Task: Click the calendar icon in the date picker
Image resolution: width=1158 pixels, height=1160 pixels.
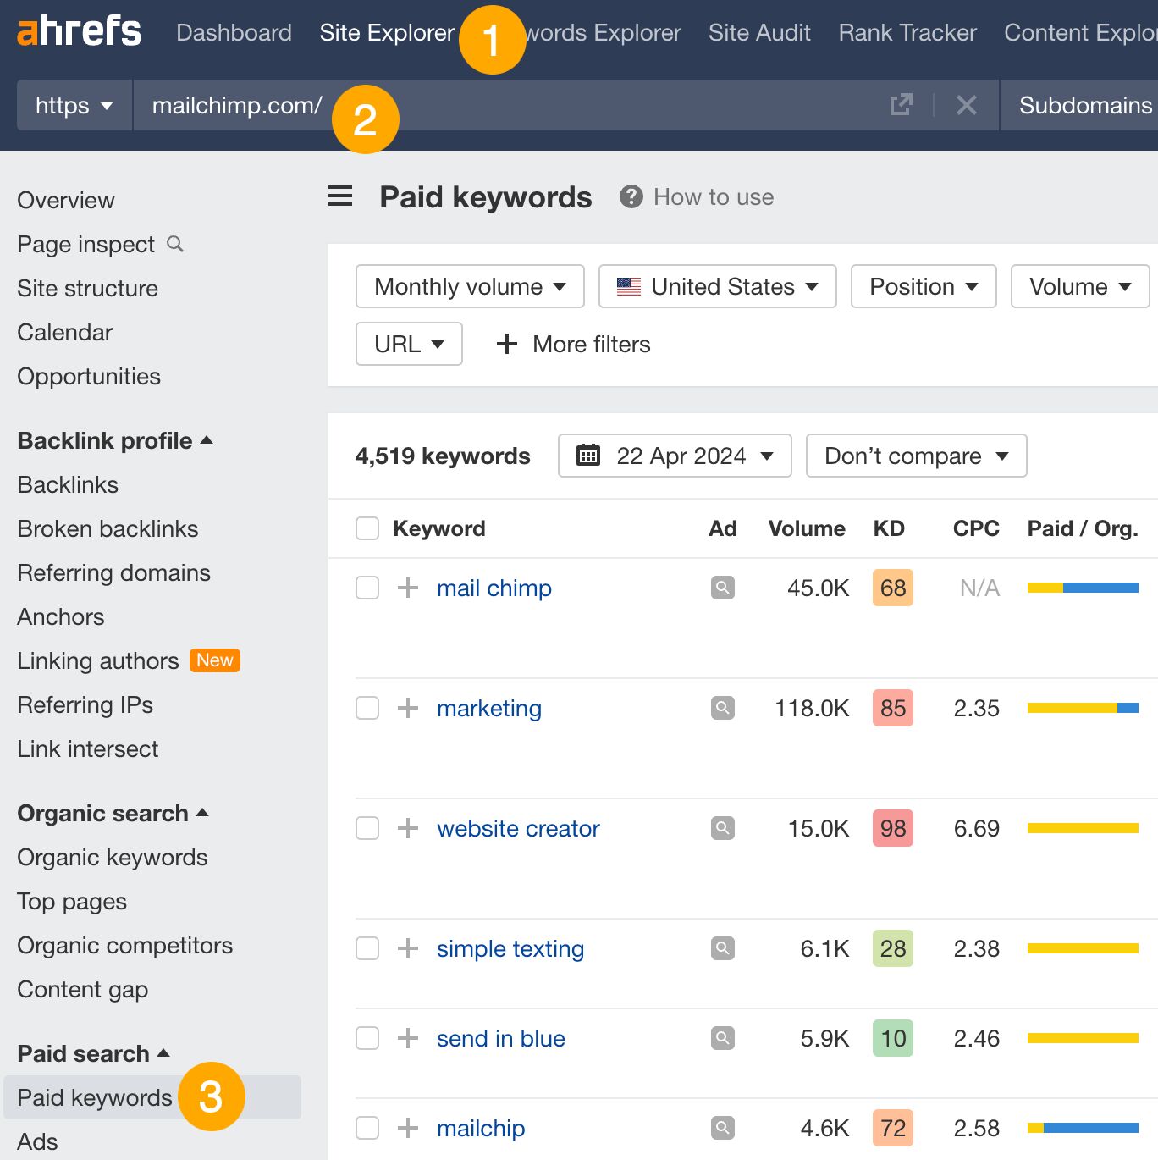Action: 587,456
